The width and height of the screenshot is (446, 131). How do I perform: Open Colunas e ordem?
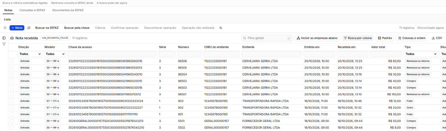tap(412, 38)
